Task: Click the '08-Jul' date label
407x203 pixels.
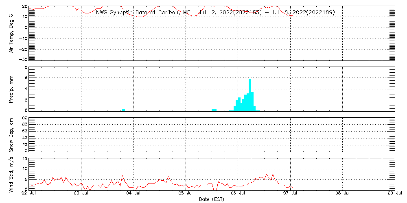Action: click(x=343, y=193)
